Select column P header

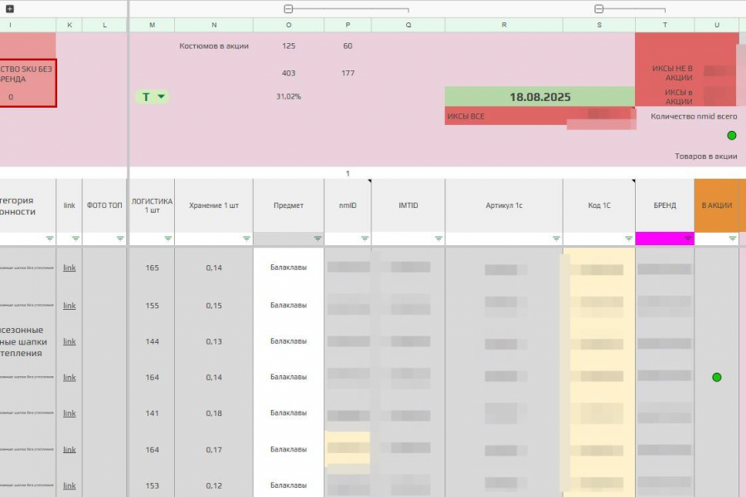coord(348,25)
